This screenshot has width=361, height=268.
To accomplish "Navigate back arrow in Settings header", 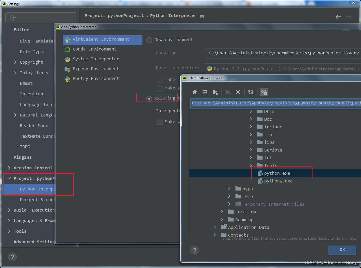I will 338,17.
